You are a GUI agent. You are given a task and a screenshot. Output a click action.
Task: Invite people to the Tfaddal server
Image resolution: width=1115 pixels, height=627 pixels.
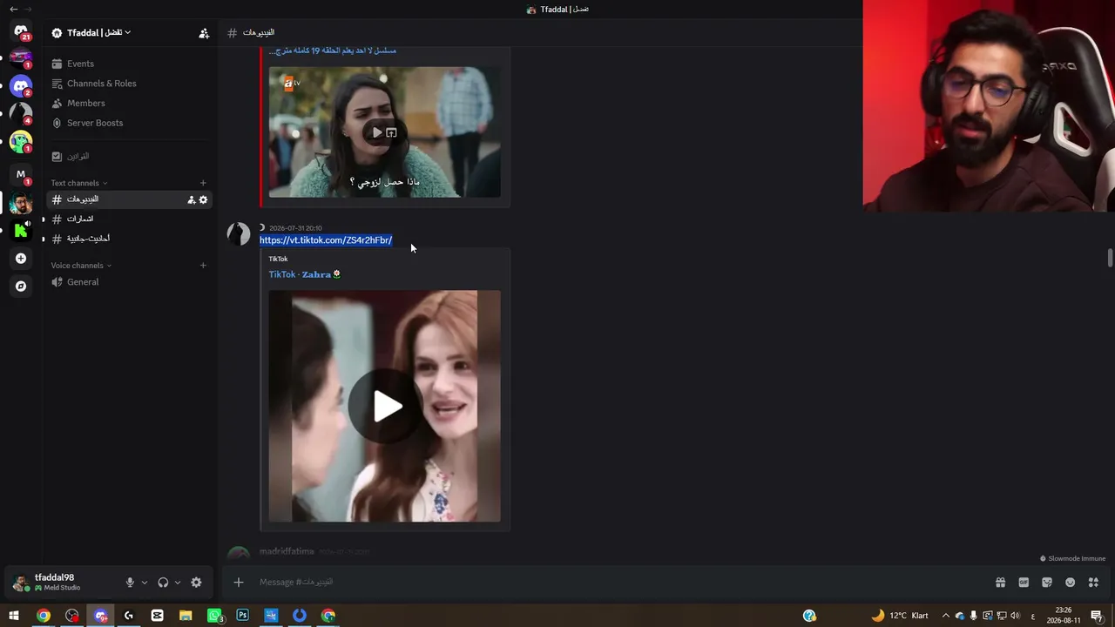[x=204, y=33]
